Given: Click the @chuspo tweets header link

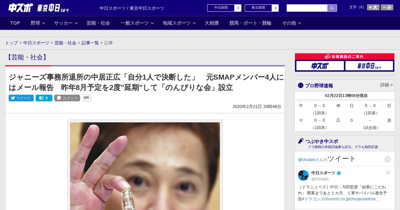Looking at the screenshot, I should click(x=306, y=160).
